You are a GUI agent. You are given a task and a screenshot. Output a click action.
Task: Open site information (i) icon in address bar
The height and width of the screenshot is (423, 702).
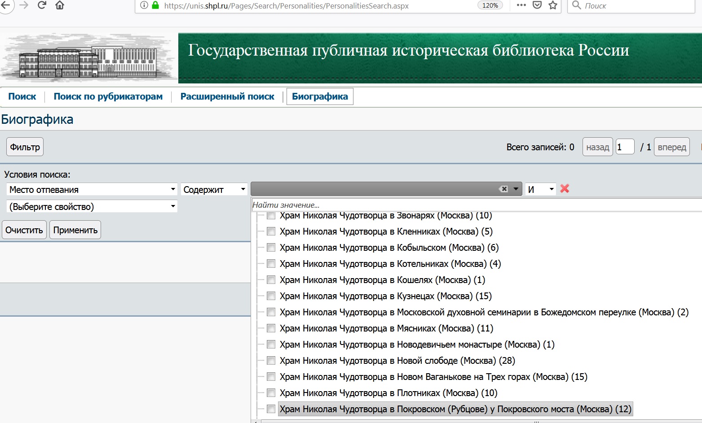(x=144, y=5)
